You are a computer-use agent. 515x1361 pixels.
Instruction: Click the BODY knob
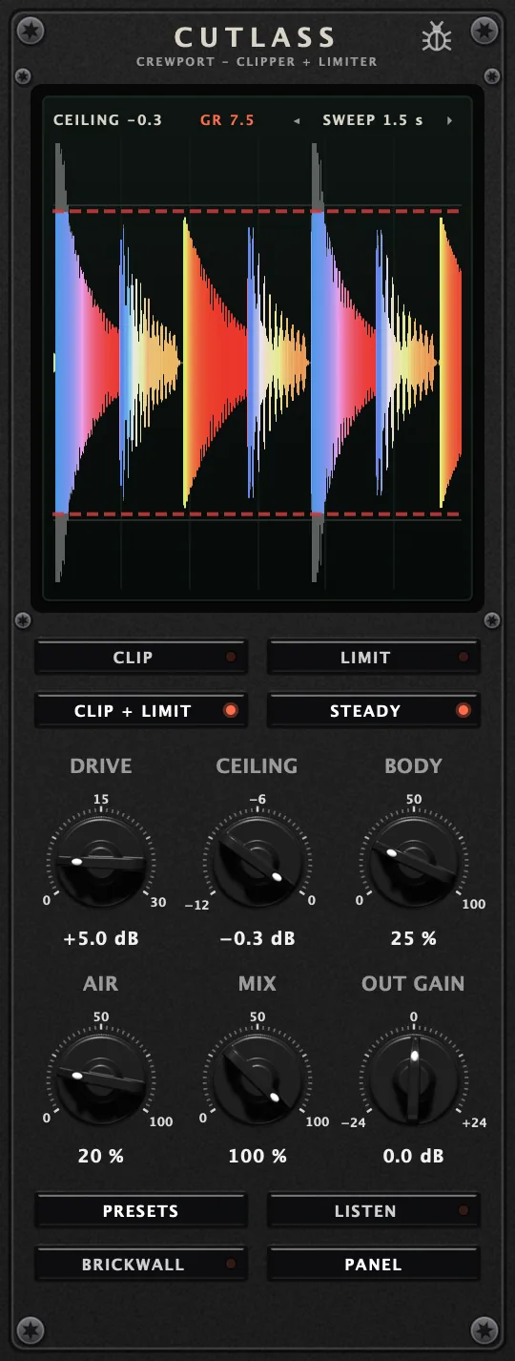tap(413, 861)
